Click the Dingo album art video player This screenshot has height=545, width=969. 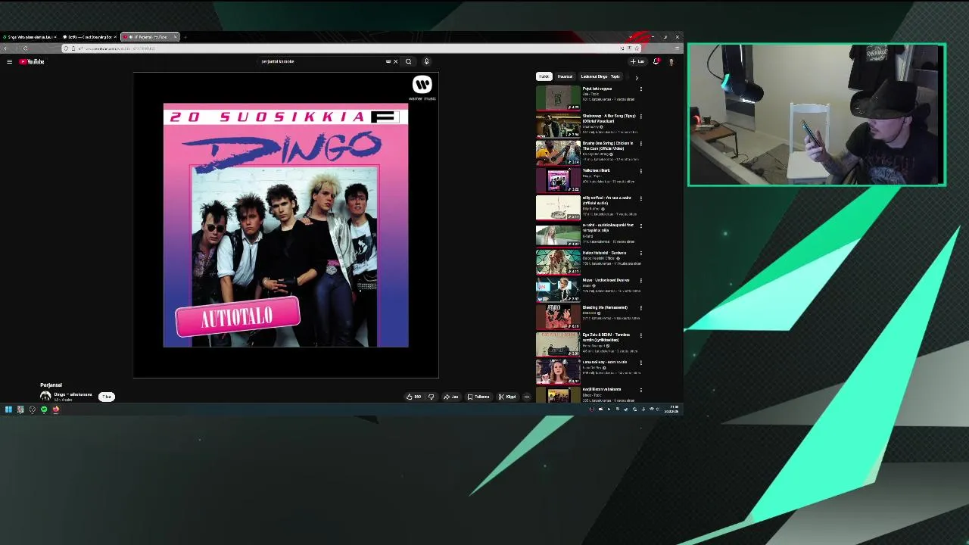pos(285,225)
